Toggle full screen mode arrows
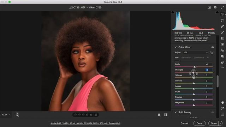The width and height of the screenshot is (226, 127). click(222, 7)
